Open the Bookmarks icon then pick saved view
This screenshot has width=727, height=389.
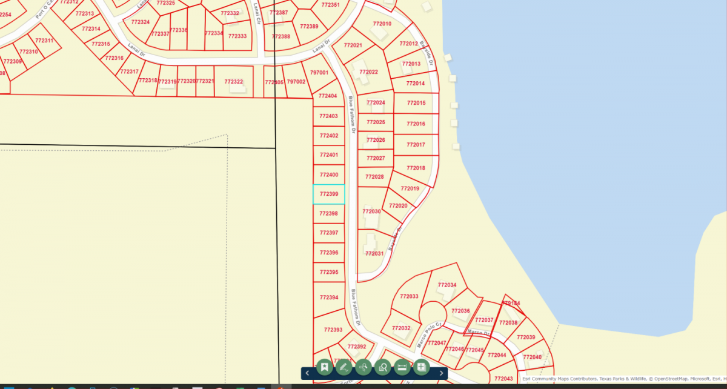tap(324, 367)
